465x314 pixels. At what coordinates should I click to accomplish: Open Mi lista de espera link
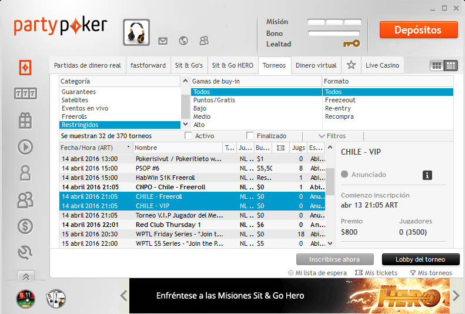[x=317, y=273]
